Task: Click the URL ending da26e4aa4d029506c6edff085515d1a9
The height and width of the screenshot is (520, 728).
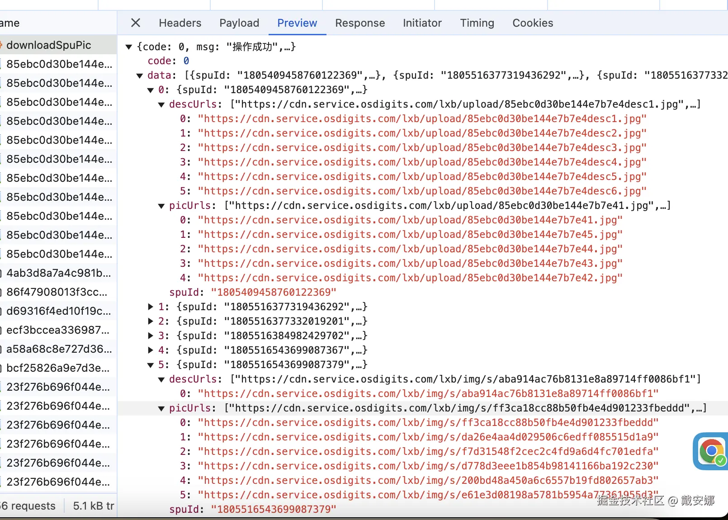Action: point(428,437)
